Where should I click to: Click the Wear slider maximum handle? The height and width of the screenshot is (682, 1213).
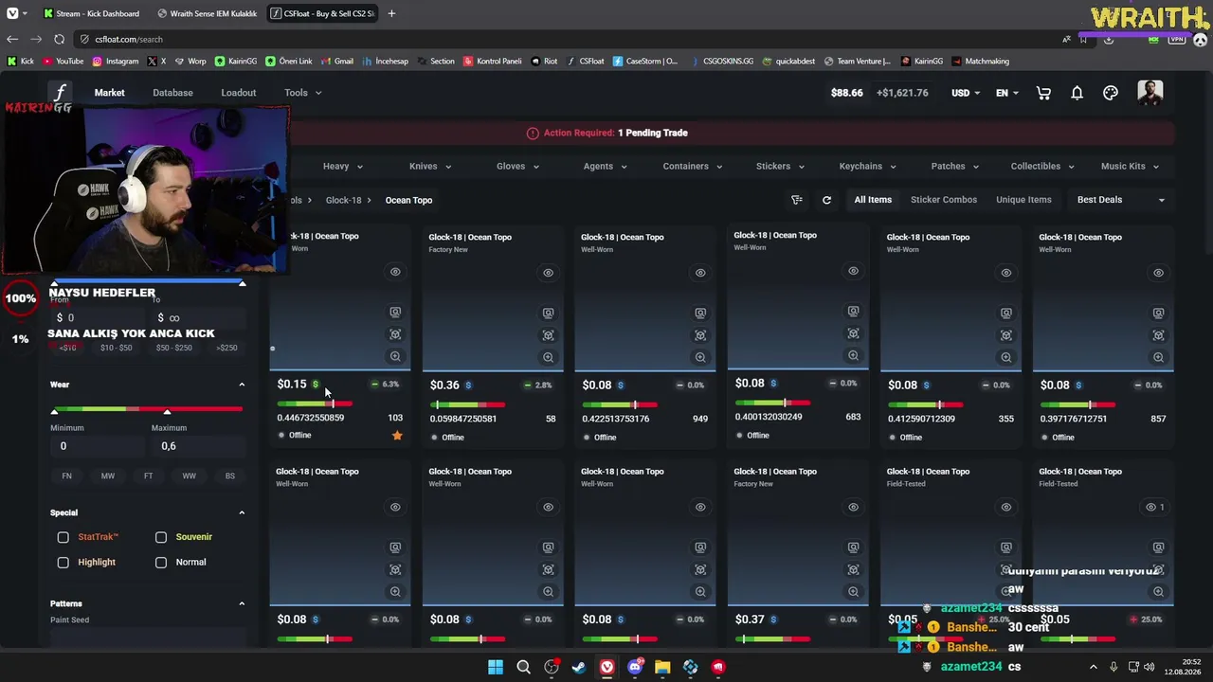click(167, 411)
